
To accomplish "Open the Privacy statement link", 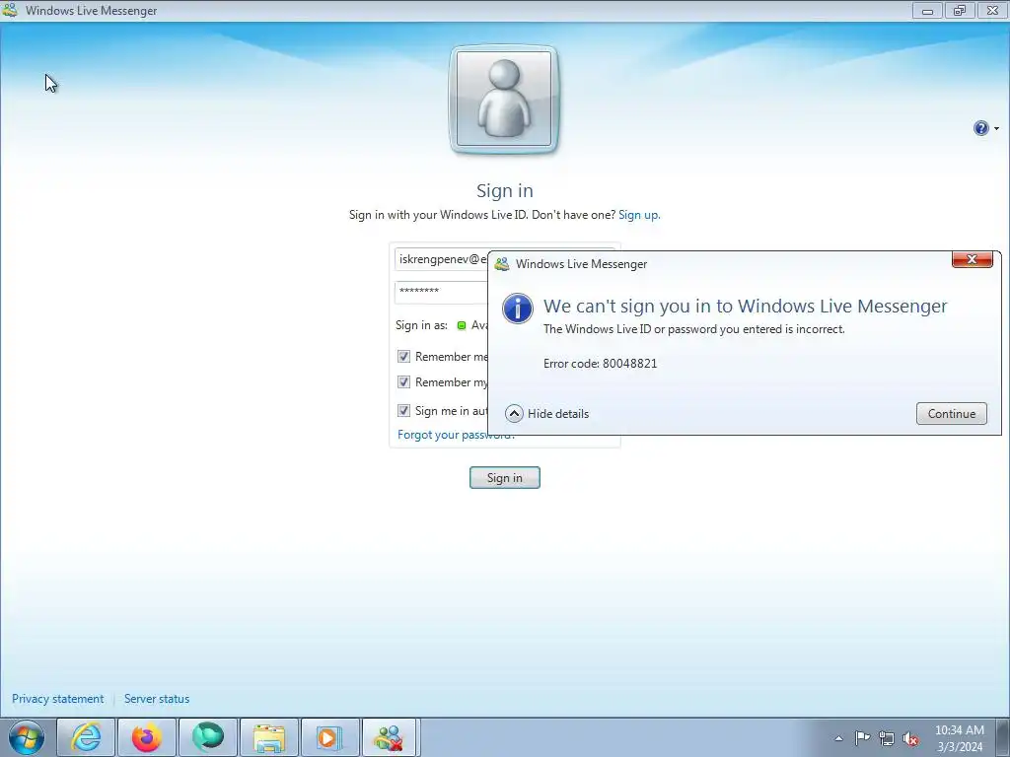I will point(58,699).
